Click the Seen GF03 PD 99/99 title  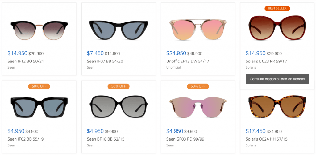coord(185,139)
